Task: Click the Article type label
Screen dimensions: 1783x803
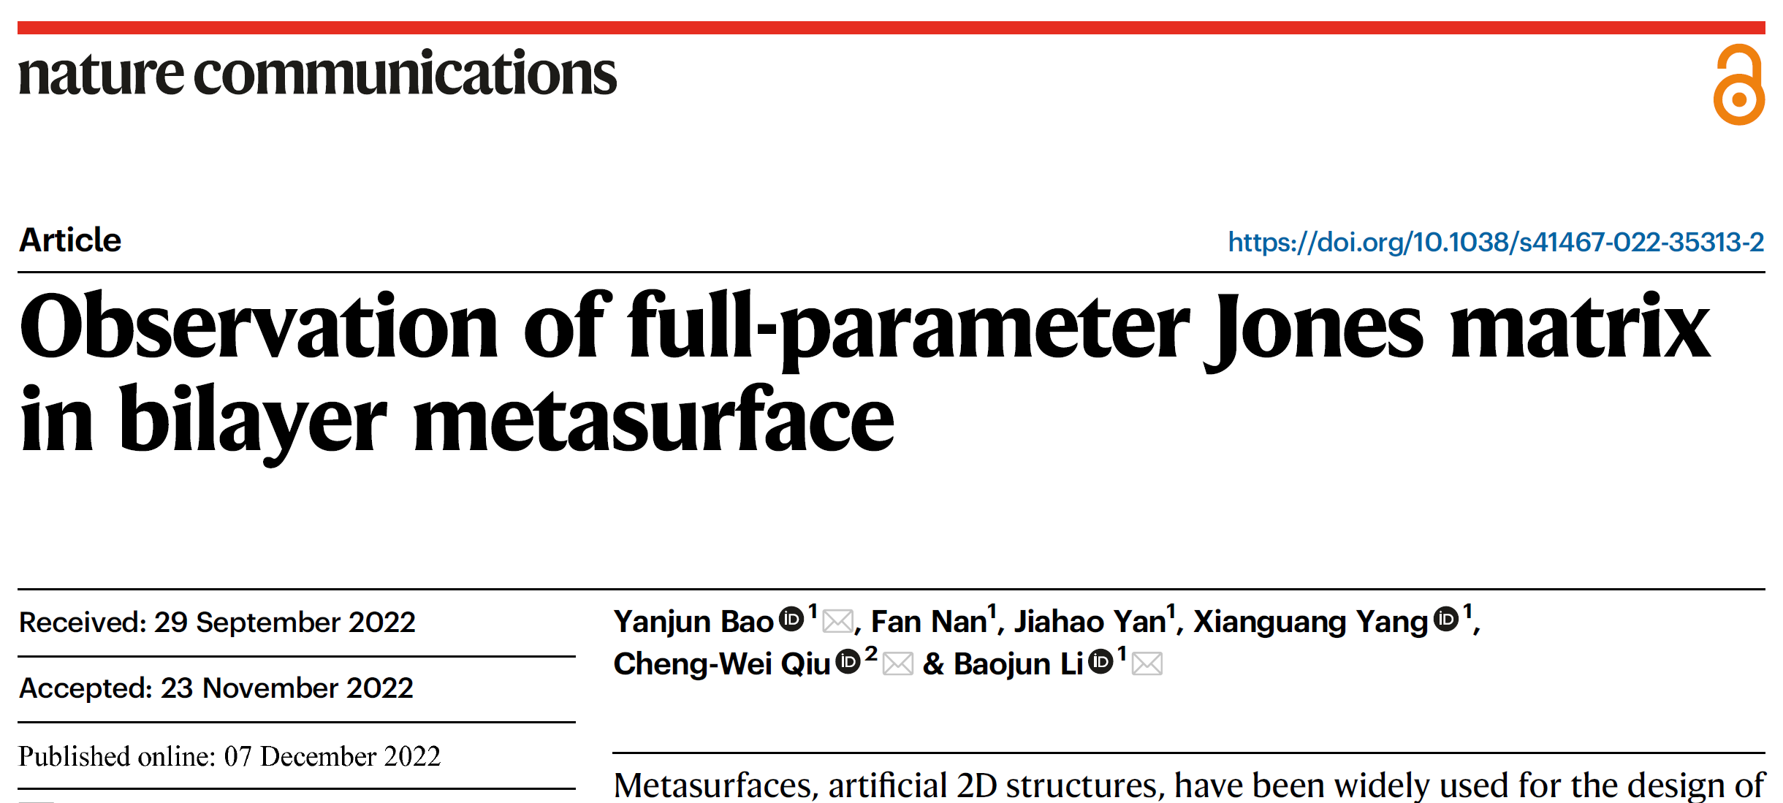Action: tap(70, 240)
